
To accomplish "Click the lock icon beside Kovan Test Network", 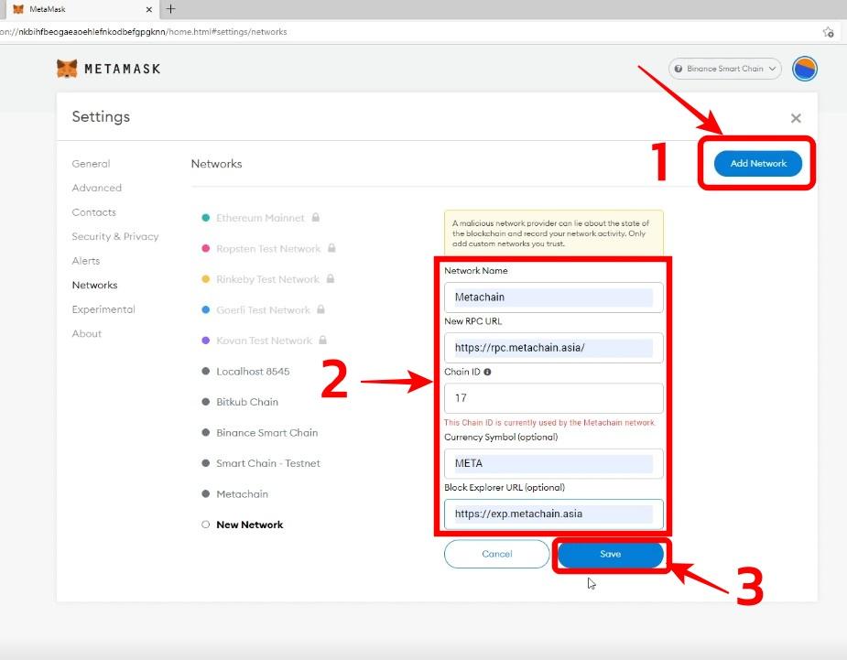I will [x=322, y=341].
